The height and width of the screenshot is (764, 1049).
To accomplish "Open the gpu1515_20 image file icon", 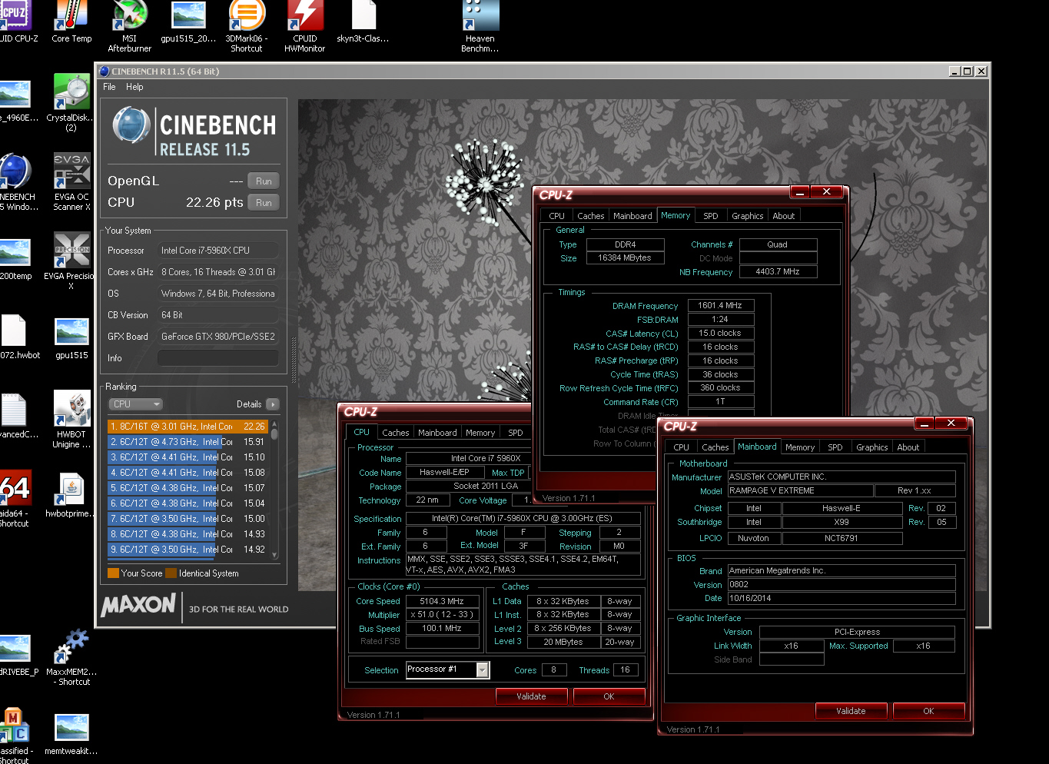I will [x=188, y=20].
